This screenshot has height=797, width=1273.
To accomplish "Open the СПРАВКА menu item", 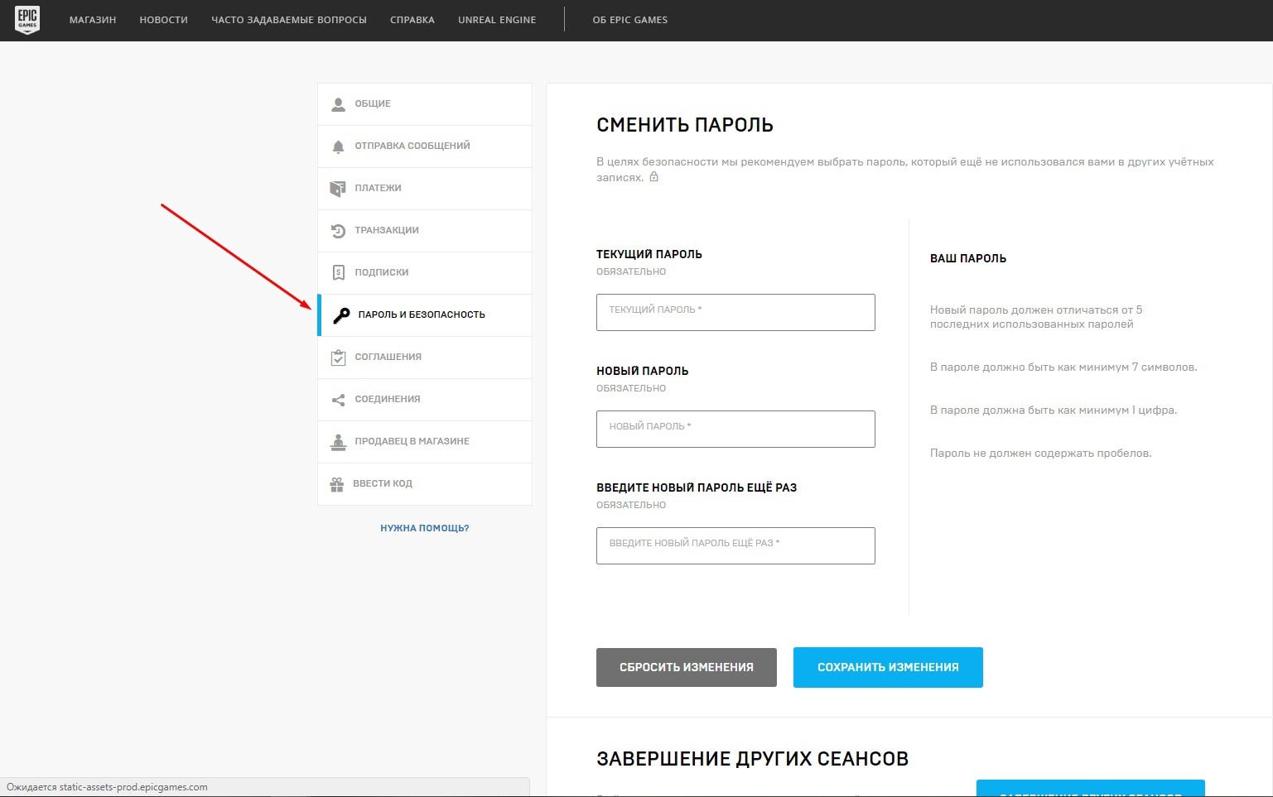I will tap(412, 20).
